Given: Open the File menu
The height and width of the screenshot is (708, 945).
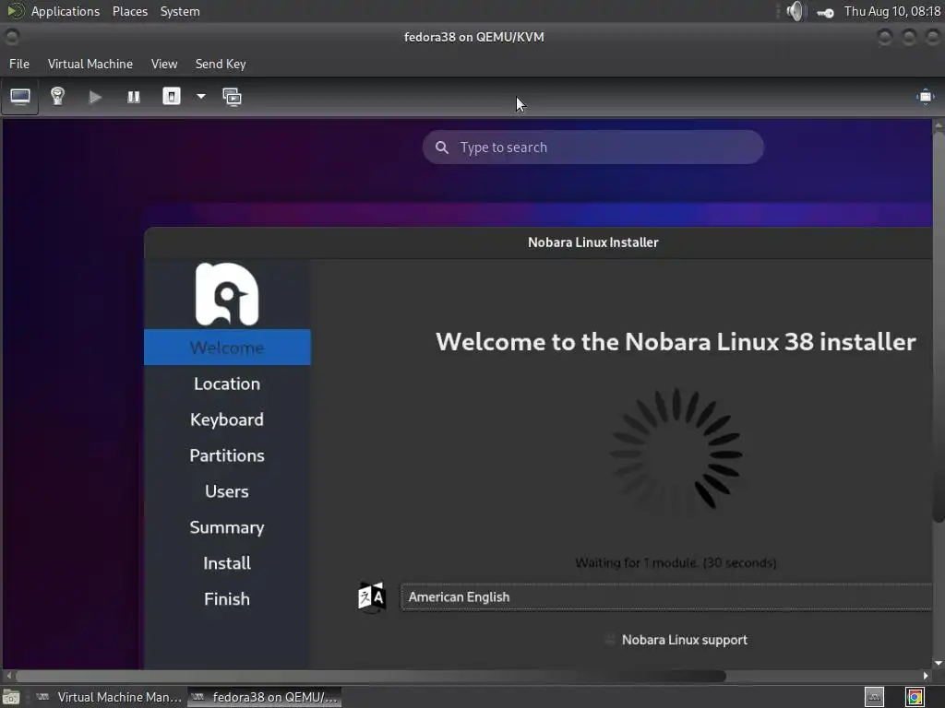Looking at the screenshot, I should (19, 64).
